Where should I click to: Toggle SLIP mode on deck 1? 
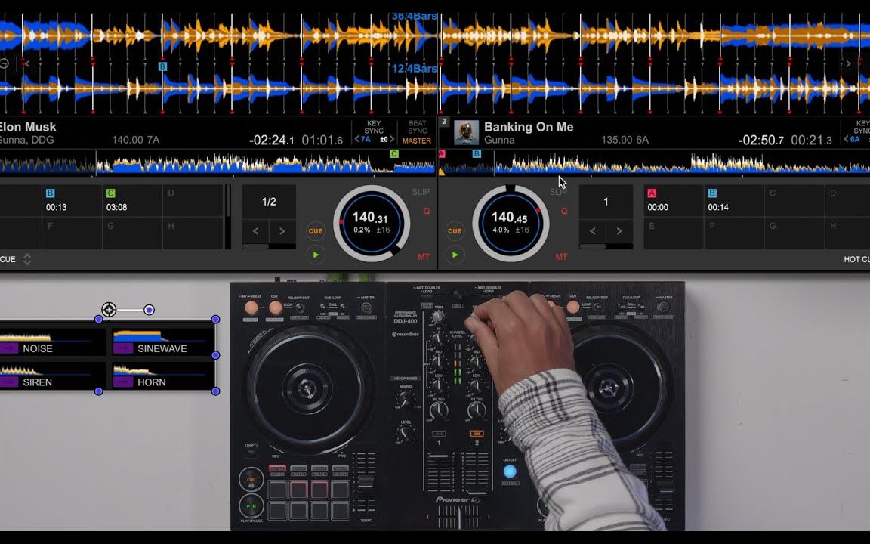click(421, 192)
